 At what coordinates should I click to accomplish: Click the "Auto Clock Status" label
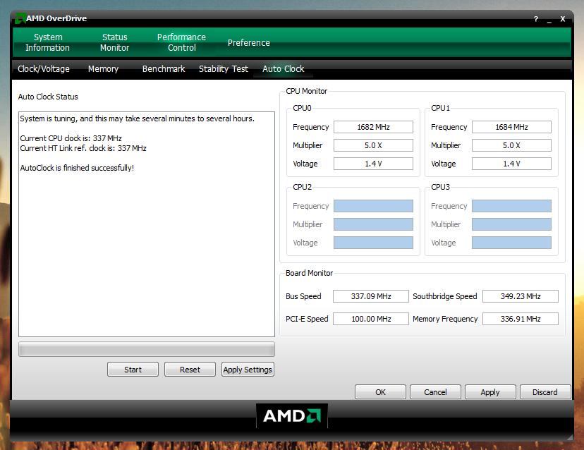[x=48, y=97]
